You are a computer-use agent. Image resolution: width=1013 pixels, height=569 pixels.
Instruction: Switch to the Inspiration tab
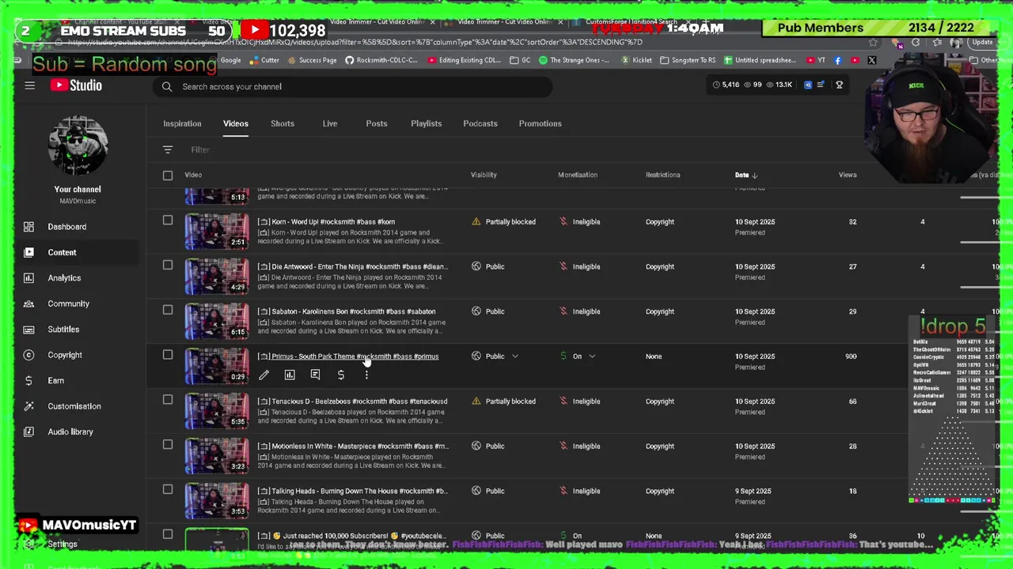pyautogui.click(x=182, y=123)
